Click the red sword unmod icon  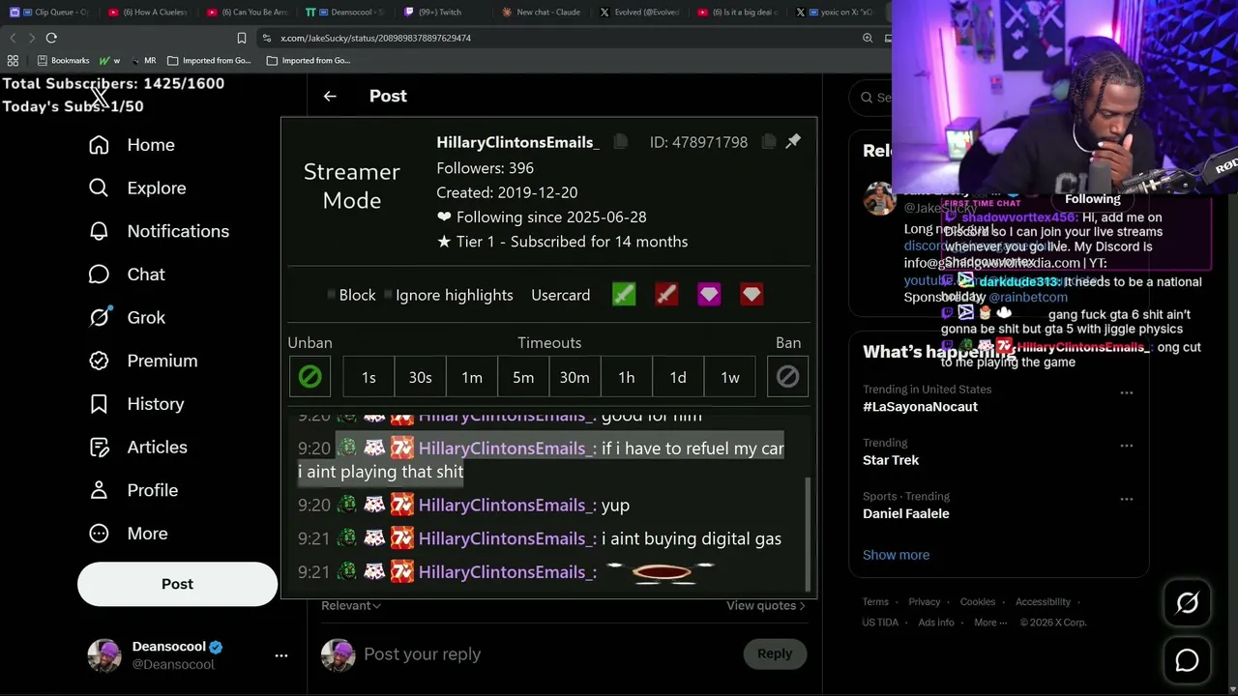pos(666,295)
